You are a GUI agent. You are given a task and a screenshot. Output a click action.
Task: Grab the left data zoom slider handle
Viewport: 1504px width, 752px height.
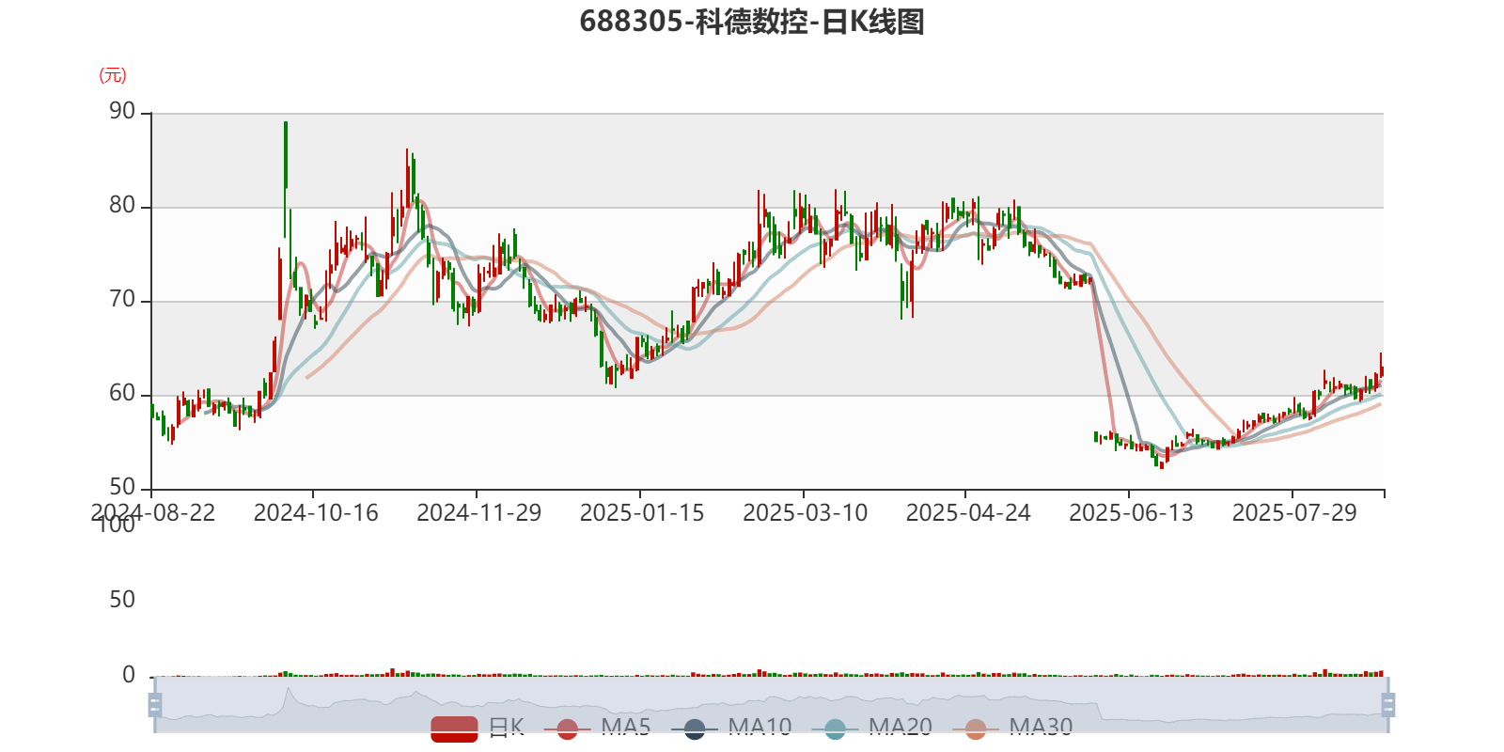point(155,704)
